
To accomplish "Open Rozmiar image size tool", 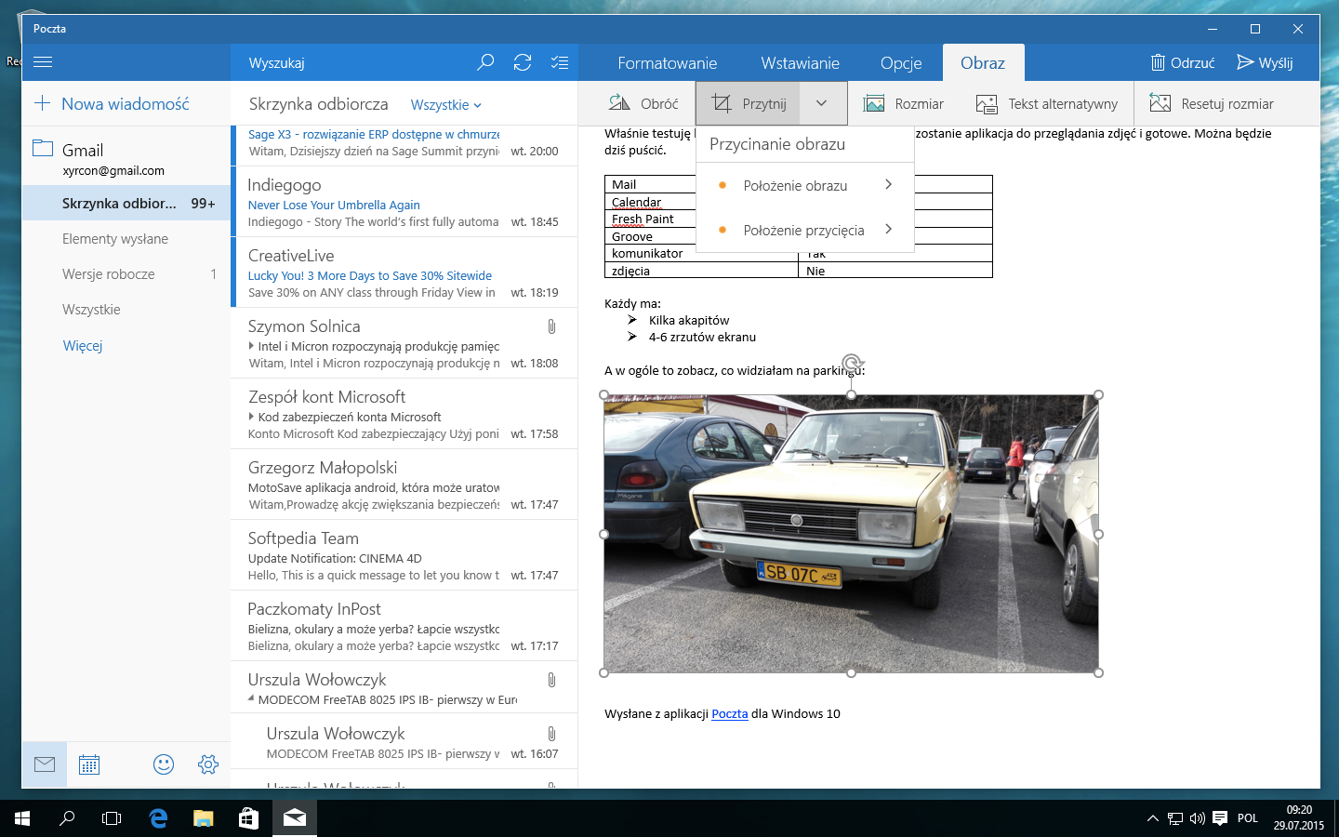I will point(903,103).
